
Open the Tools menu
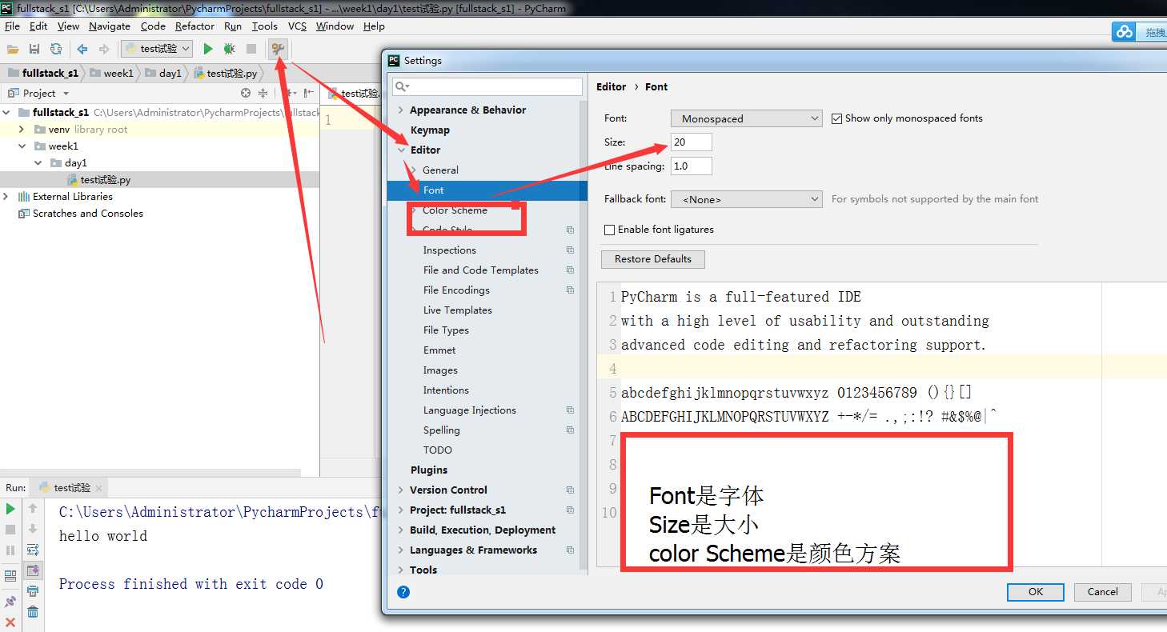coord(265,26)
